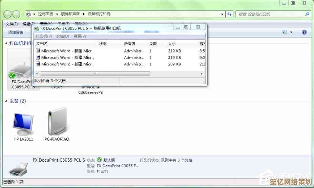Click the print queue horizontal scrollbar thumb
The height and width of the screenshot is (188, 314).
click(95, 74)
